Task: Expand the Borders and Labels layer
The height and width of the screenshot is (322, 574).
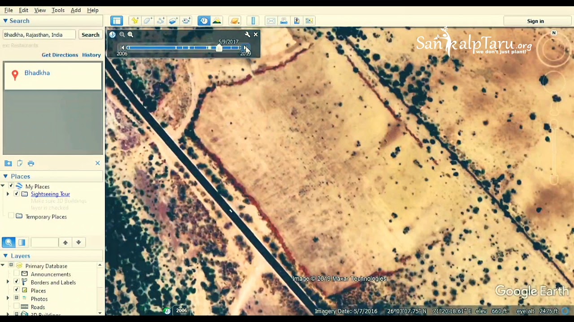Action: click(8, 282)
